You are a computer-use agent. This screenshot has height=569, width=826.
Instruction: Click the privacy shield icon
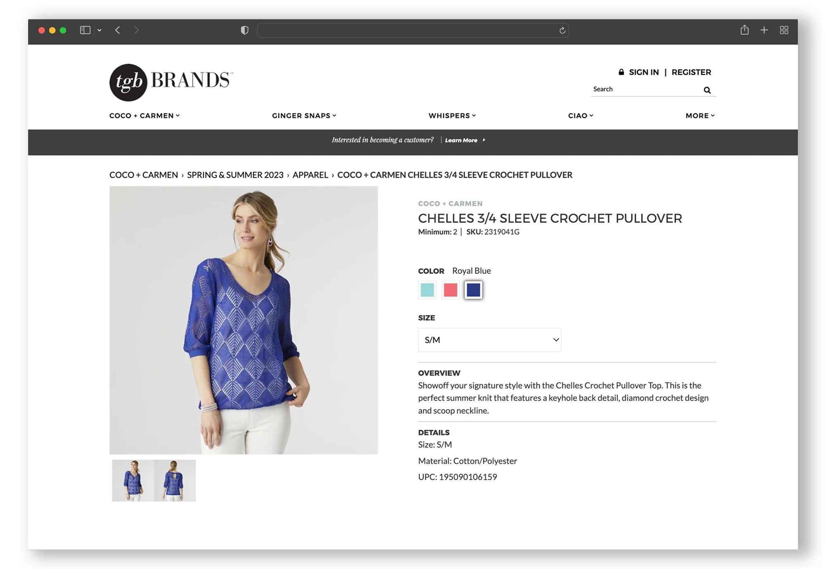coord(244,30)
